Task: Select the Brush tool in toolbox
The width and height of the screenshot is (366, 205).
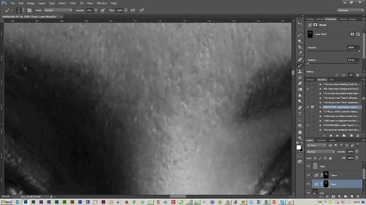Action: (300, 66)
